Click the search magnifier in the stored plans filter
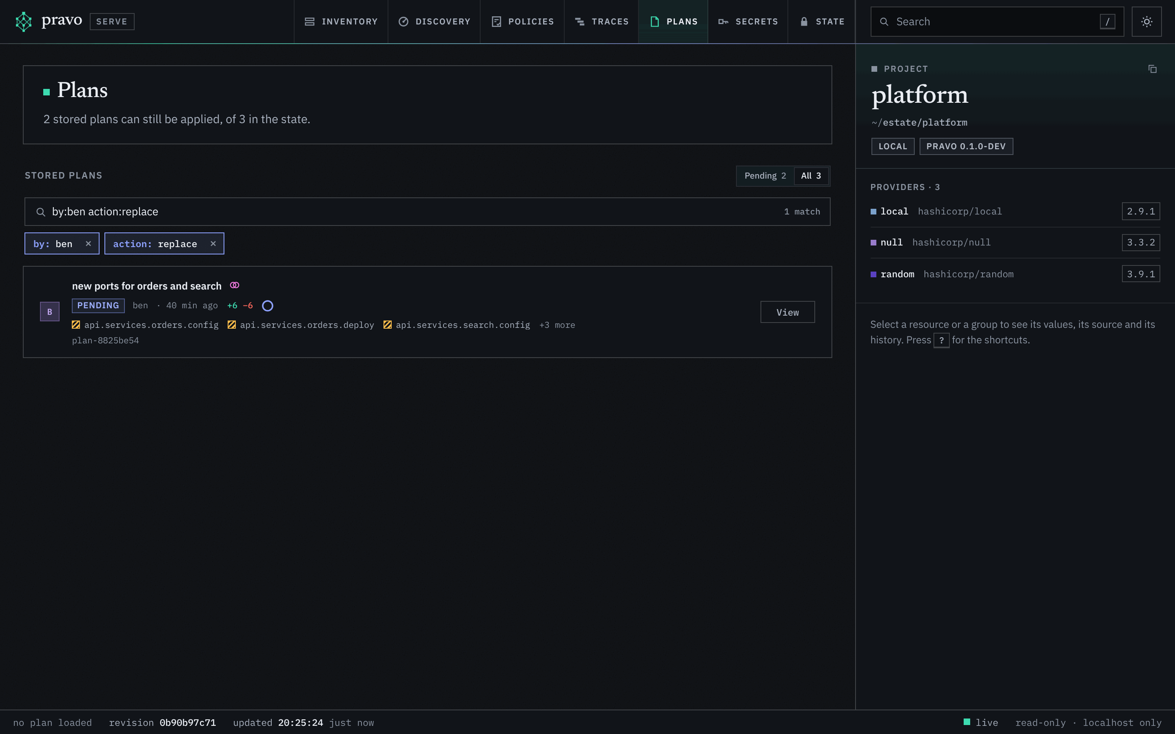 coord(41,212)
